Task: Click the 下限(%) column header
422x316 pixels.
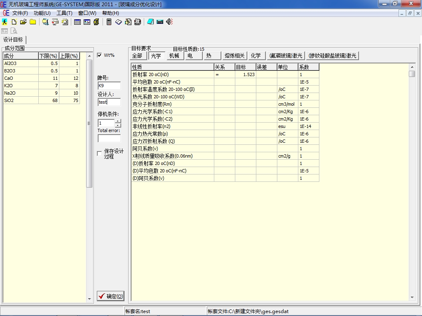Action: (x=49, y=56)
